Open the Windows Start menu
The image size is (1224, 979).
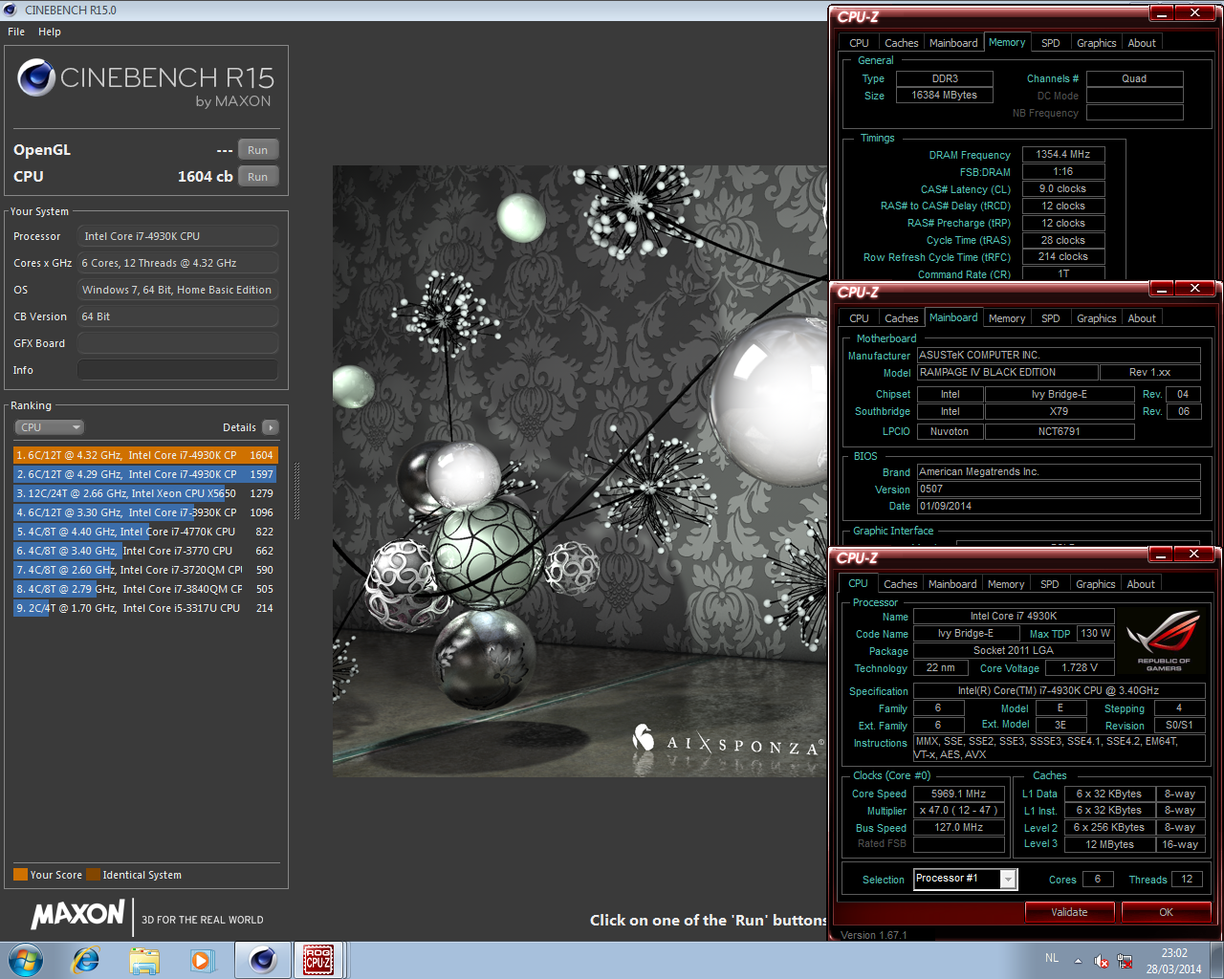[x=25, y=960]
